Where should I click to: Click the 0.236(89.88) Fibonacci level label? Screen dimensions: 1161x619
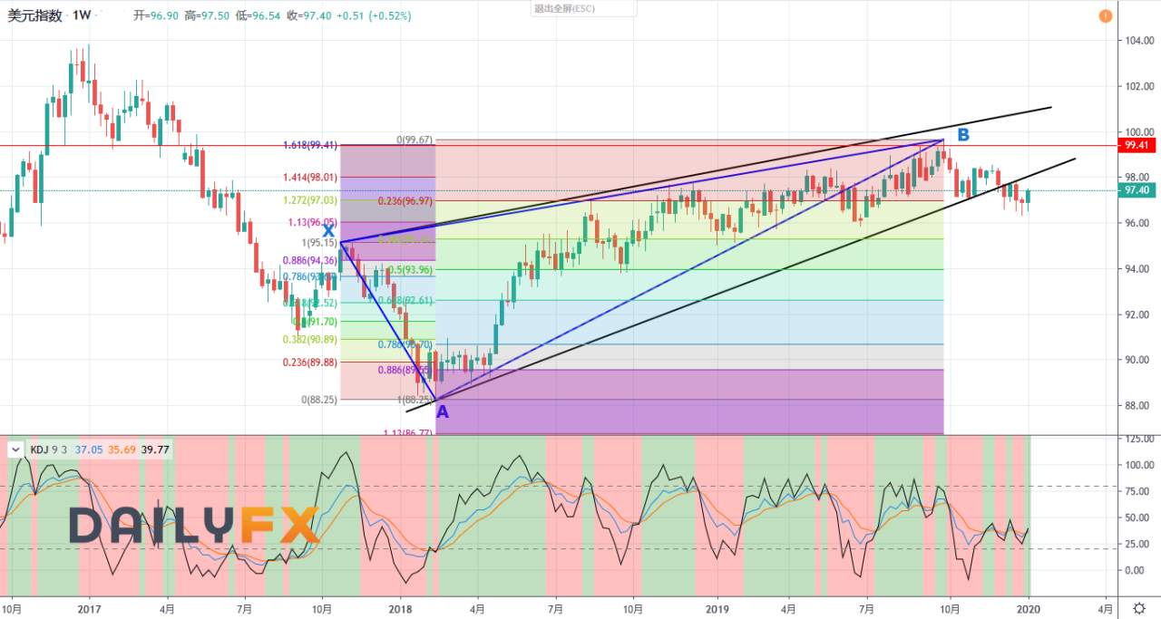(308, 362)
